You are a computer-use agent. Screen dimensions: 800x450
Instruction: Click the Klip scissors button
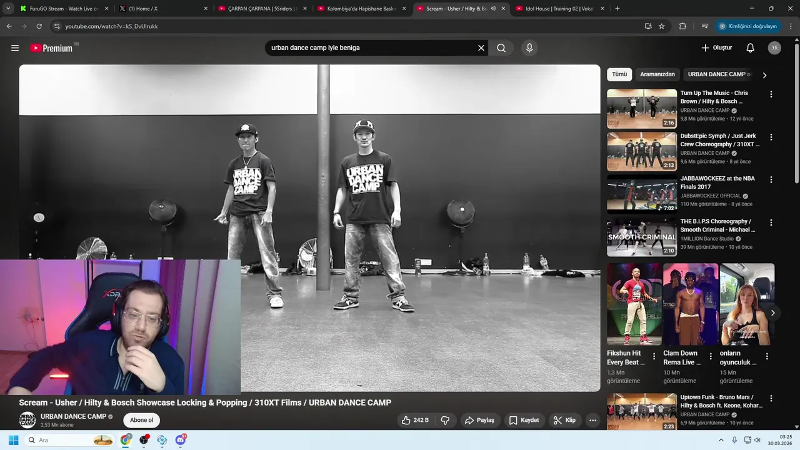pyautogui.click(x=564, y=421)
